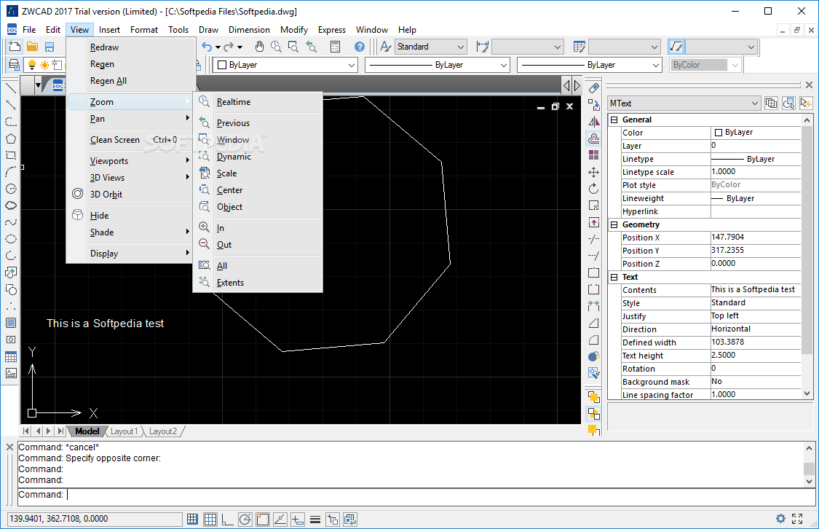Viewport: 819px width, 529px height.
Task: Select the Polygon draw tool
Action: point(10,138)
